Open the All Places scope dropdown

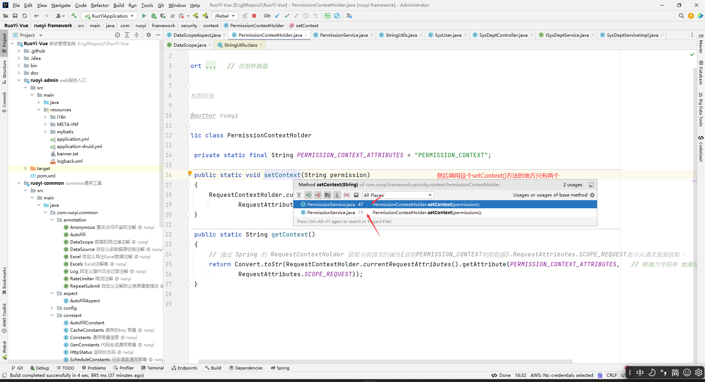tap(398, 195)
